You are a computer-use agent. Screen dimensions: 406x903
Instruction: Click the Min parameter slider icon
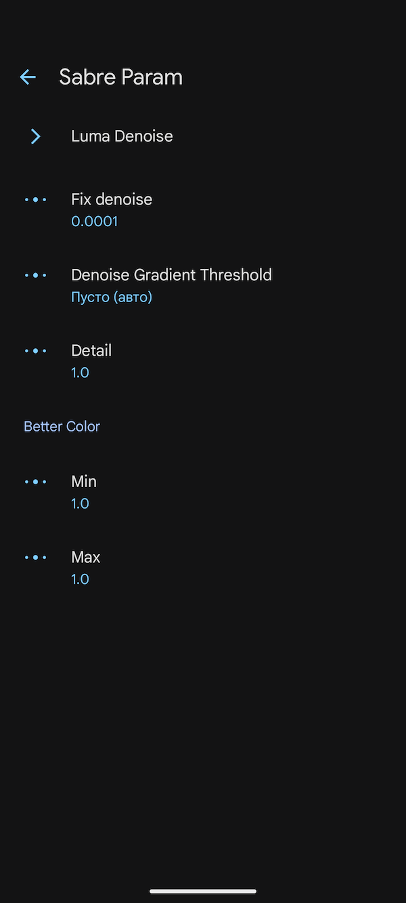point(35,482)
